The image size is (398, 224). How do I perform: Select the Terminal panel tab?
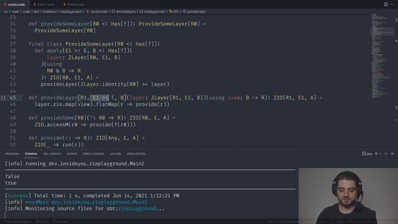click(x=31, y=154)
